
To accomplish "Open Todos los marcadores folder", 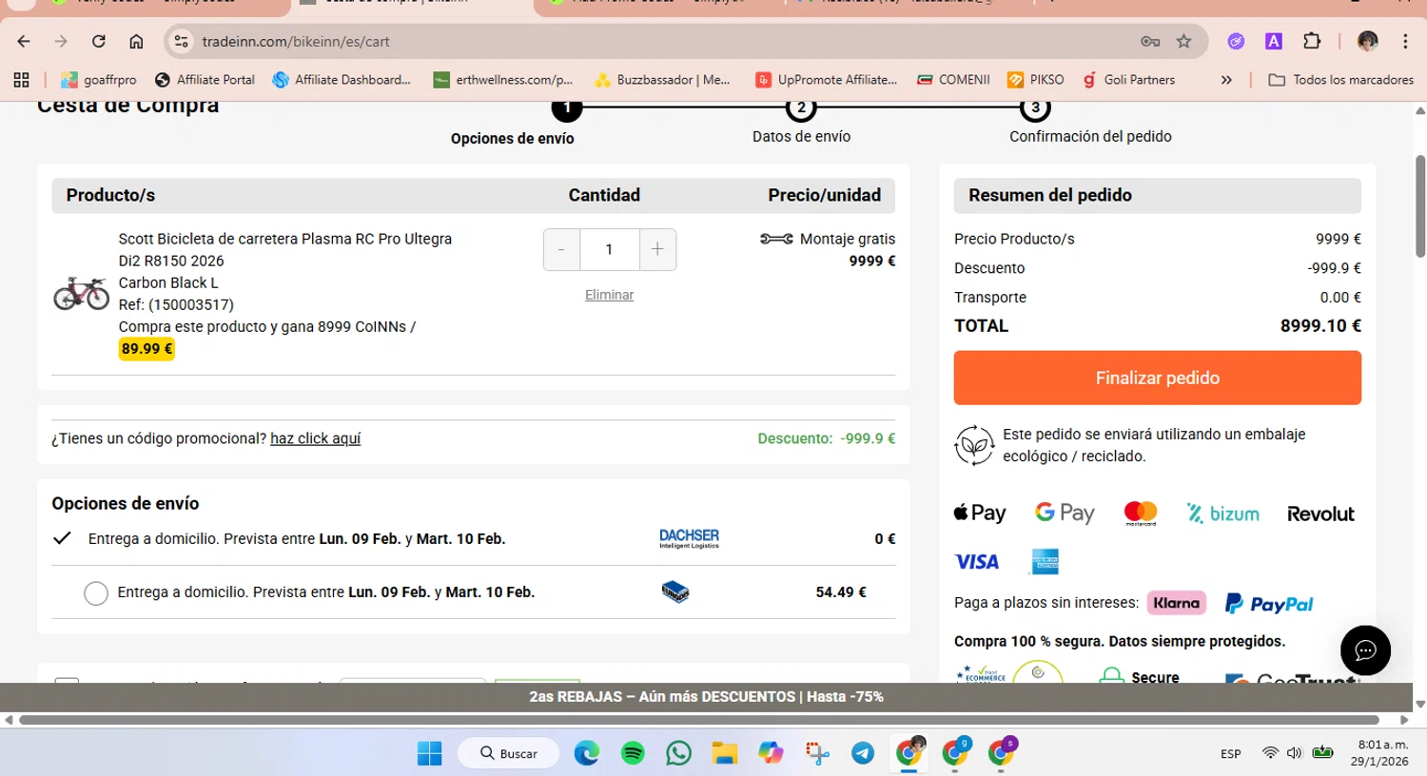I will [x=1341, y=80].
